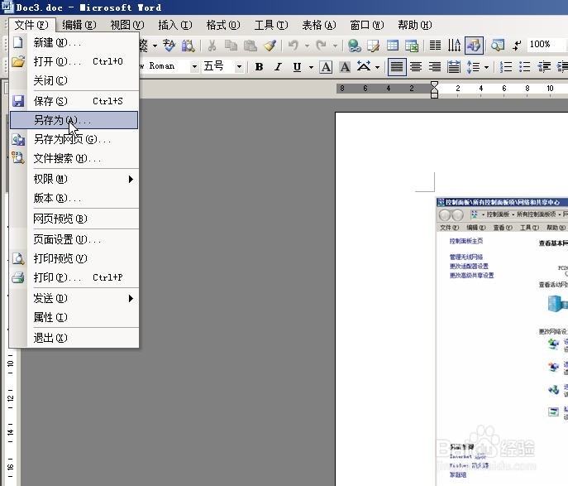Click the Document Map icon

click(498, 46)
